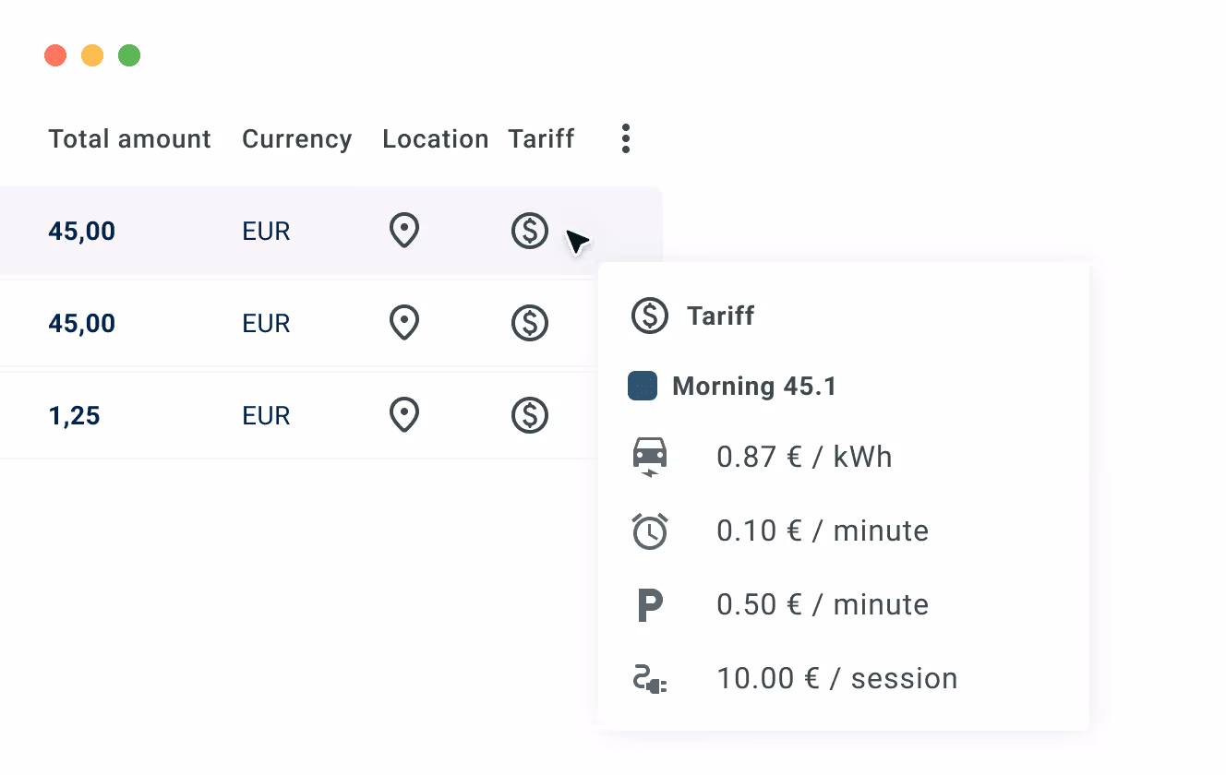1226x775 pixels.
Task: Open the Tariff column header options
Action: click(x=541, y=138)
